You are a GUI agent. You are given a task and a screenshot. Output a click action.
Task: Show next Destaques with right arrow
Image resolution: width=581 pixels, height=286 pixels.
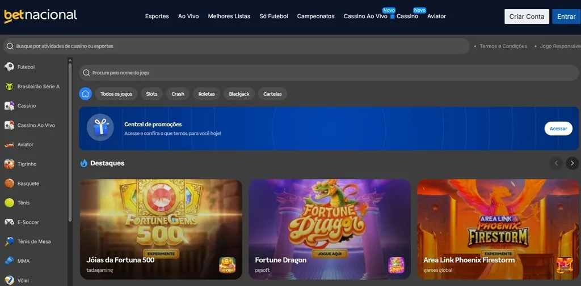point(572,163)
